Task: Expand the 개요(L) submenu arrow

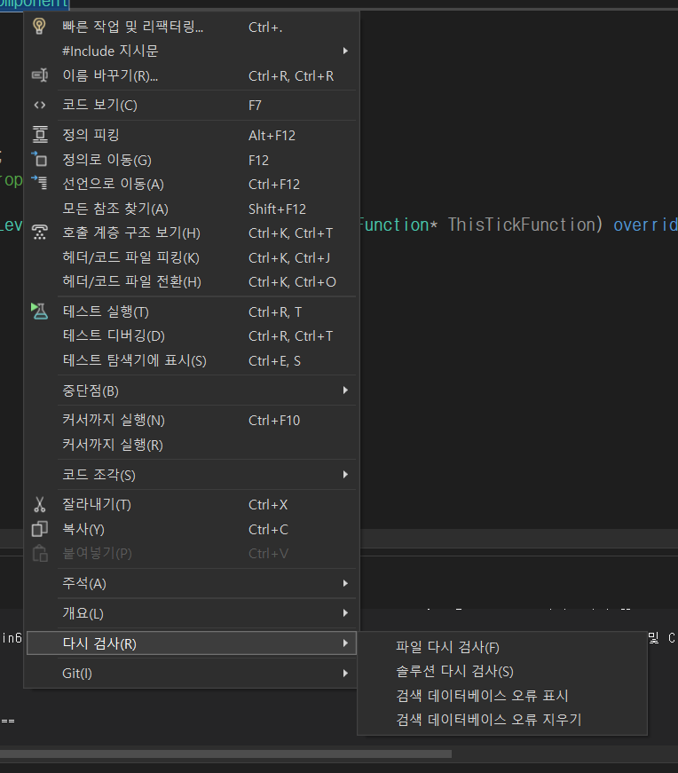Action: [345, 612]
